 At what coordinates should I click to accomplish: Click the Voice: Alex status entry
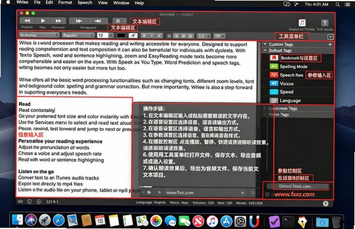click(179, 202)
